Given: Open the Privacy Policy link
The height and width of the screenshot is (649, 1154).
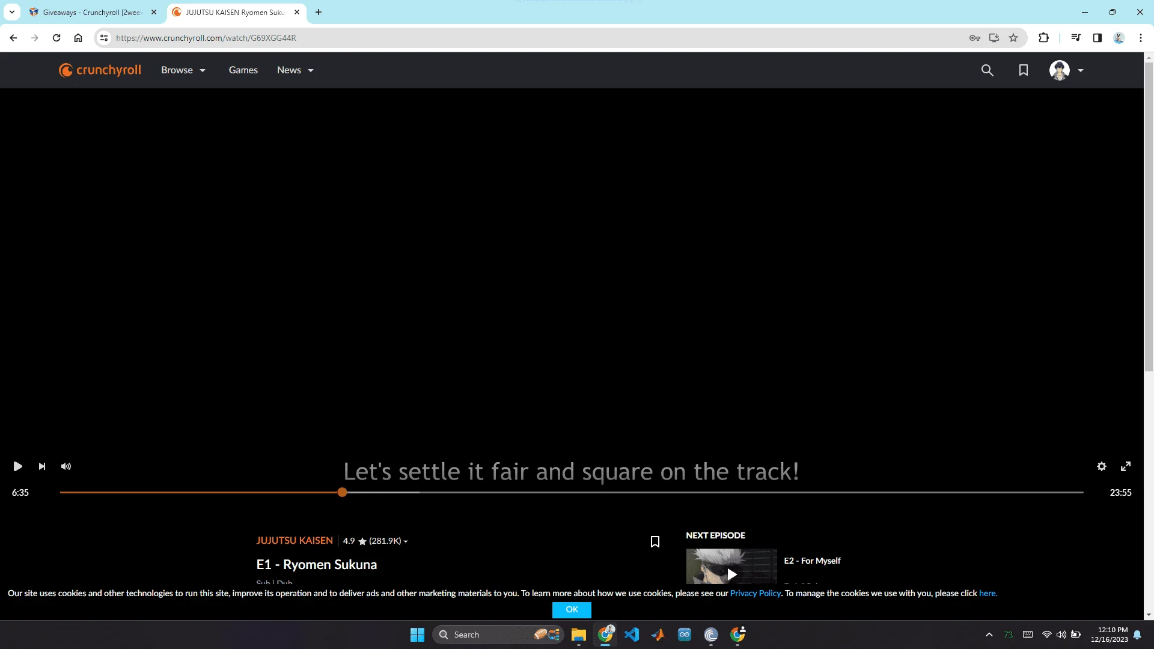Looking at the screenshot, I should click(x=755, y=593).
